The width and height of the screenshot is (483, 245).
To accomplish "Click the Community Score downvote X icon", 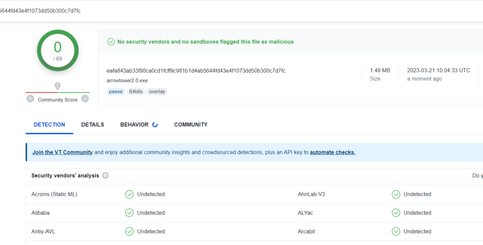I will (30, 99).
